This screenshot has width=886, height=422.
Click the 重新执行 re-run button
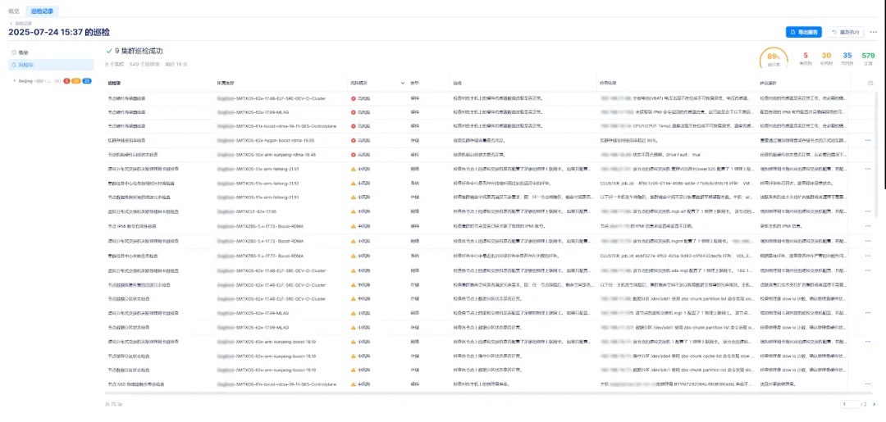[x=844, y=32]
